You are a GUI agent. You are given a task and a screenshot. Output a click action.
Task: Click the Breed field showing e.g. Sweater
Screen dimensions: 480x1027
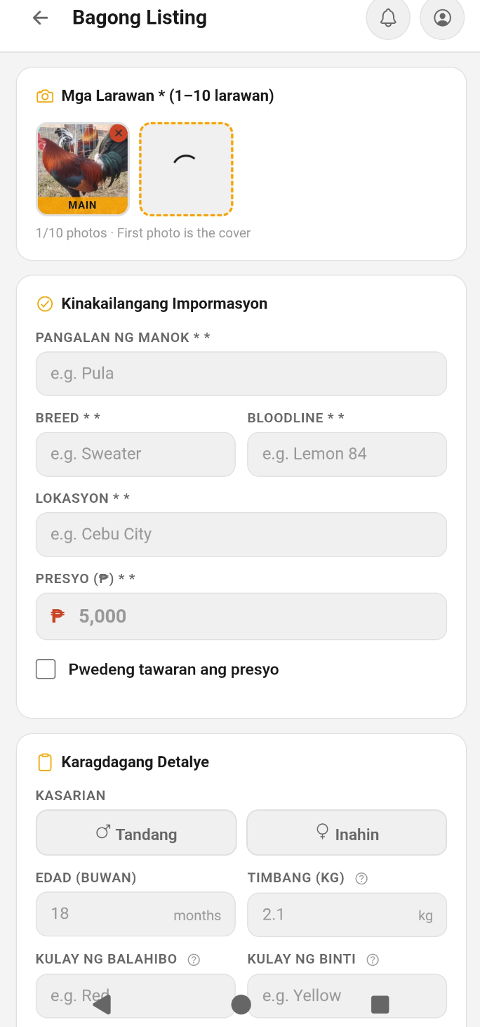point(135,454)
